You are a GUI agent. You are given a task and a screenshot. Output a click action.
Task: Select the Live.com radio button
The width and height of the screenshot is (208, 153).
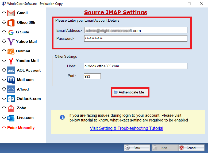4,117
